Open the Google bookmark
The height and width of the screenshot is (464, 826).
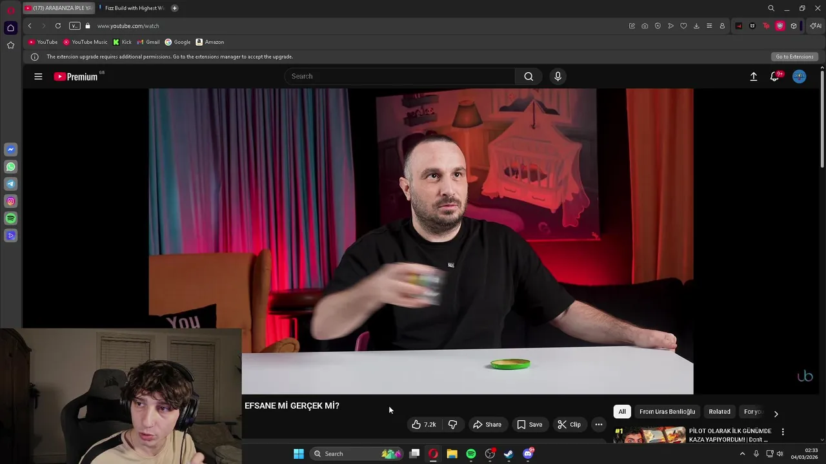[177, 42]
